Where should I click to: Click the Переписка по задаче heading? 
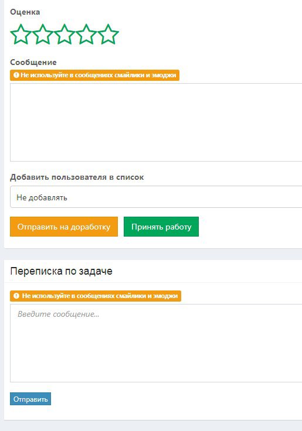61,271
